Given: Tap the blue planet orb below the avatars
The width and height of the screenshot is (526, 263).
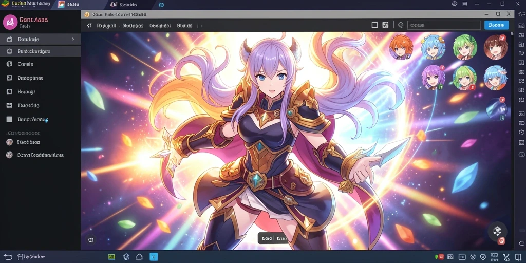Looking at the screenshot, I should click(x=496, y=109).
